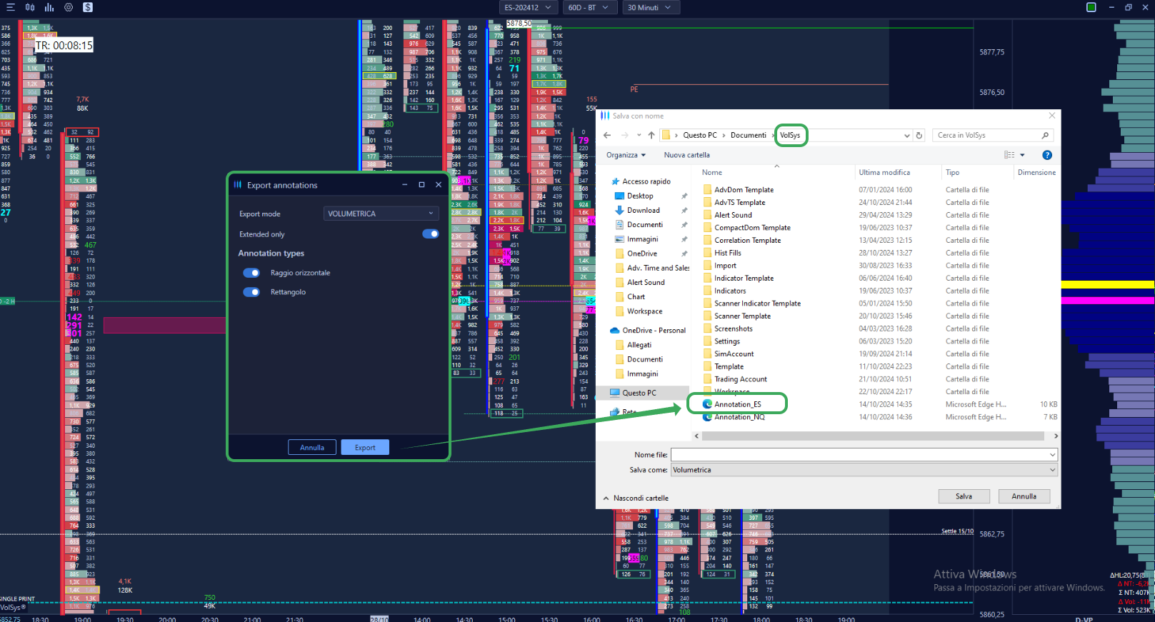Image resolution: width=1155 pixels, height=622 pixels.
Task: Open the 30 Minuti timeframe dropdown
Action: [649, 7]
